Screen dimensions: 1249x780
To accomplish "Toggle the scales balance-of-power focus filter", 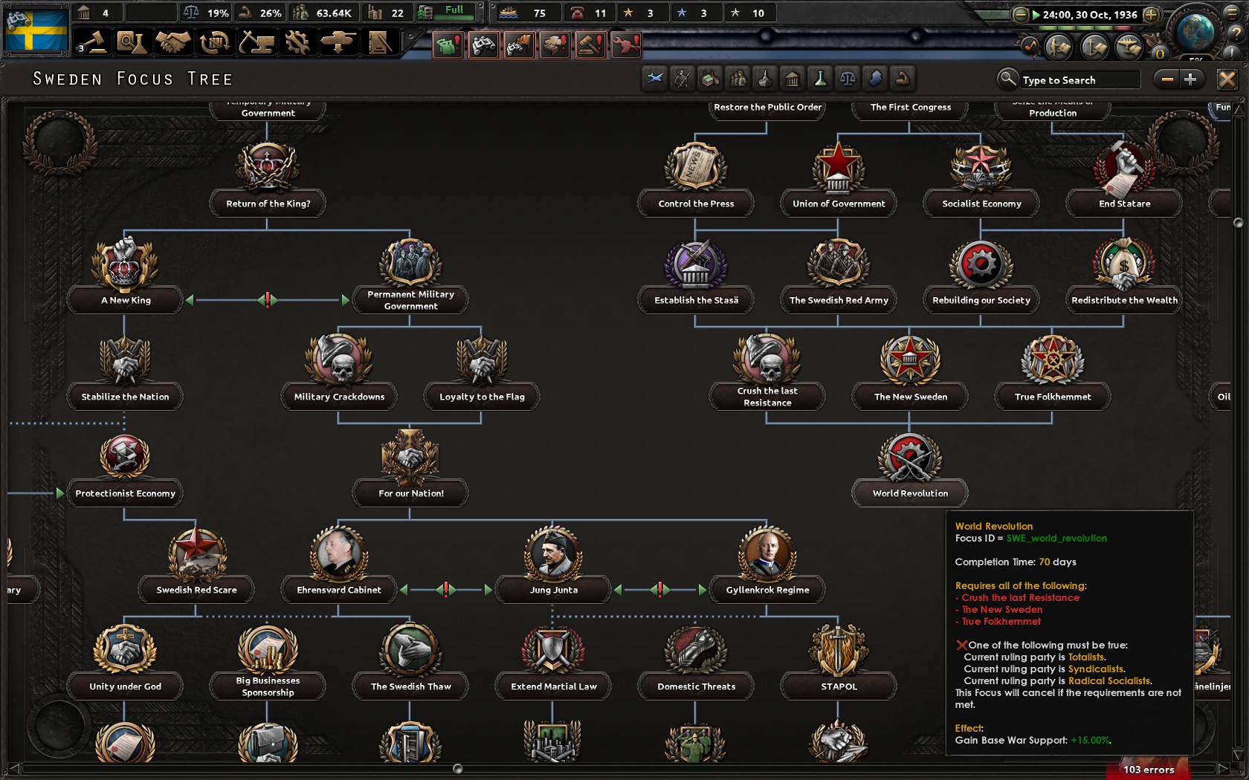I will 848,79.
